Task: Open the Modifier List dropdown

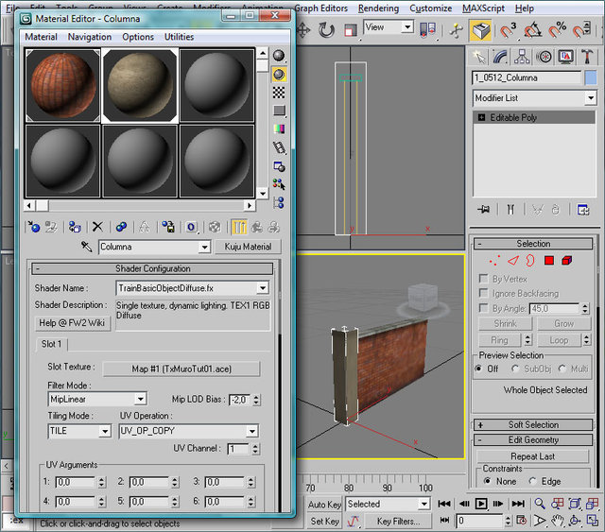Action: tap(590, 98)
